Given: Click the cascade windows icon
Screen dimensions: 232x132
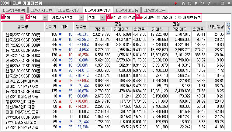Looking at the screenshot, I should (x=202, y=3).
